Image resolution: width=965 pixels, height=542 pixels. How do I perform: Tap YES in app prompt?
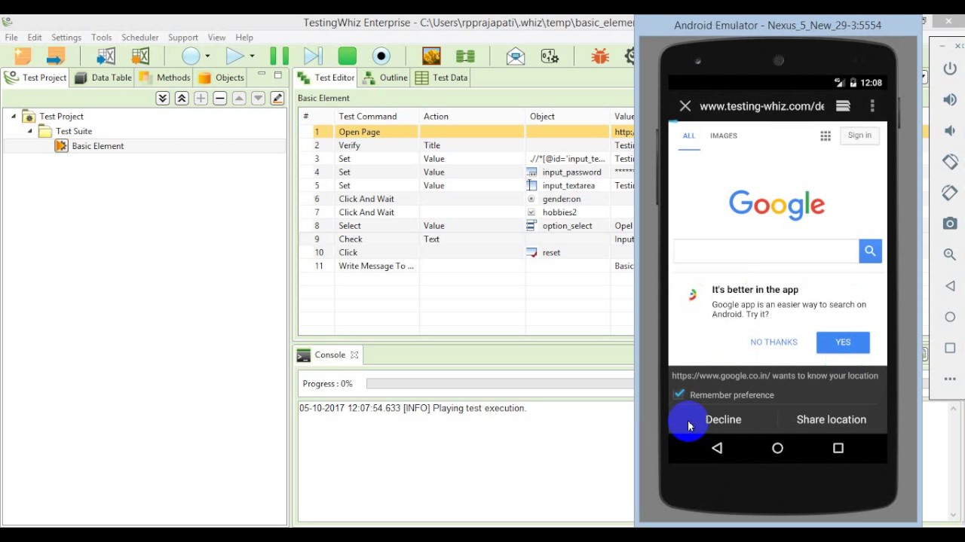coord(843,343)
